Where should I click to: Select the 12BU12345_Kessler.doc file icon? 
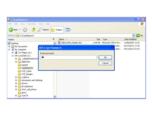point(59,43)
